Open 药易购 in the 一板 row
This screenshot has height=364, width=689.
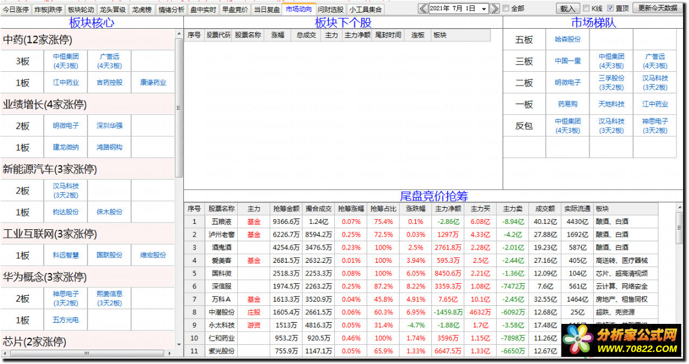[568, 104]
